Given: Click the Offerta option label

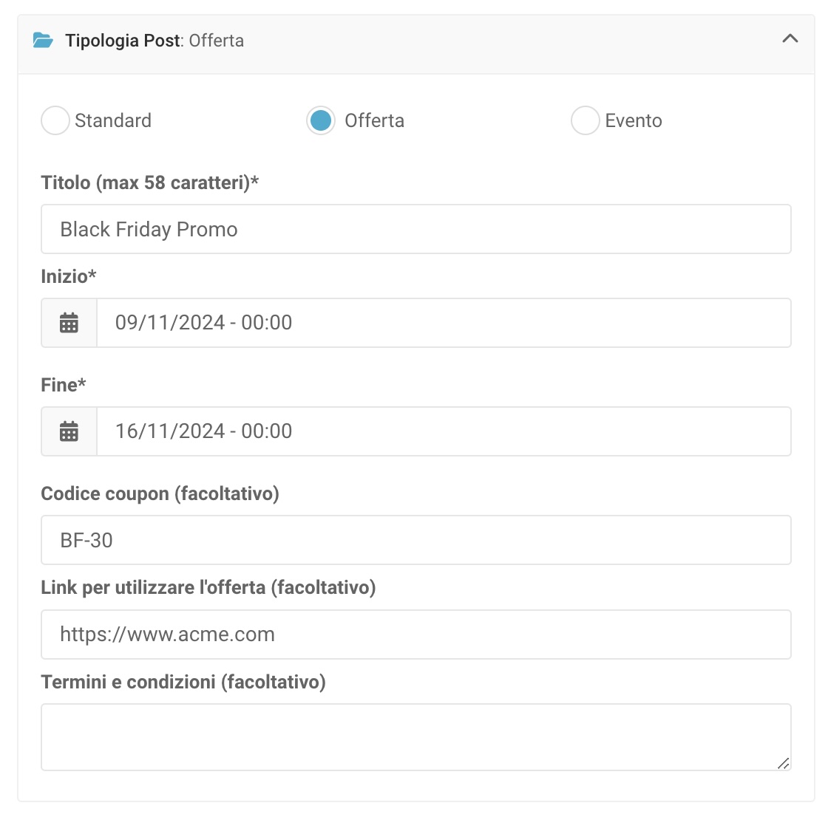Looking at the screenshot, I should [x=374, y=120].
